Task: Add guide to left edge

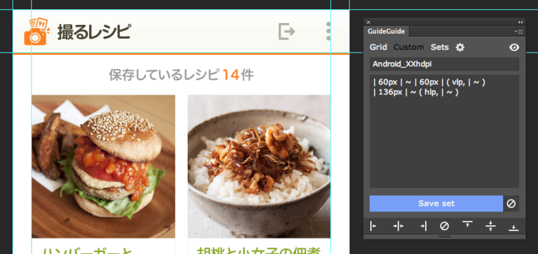Action: (373, 226)
